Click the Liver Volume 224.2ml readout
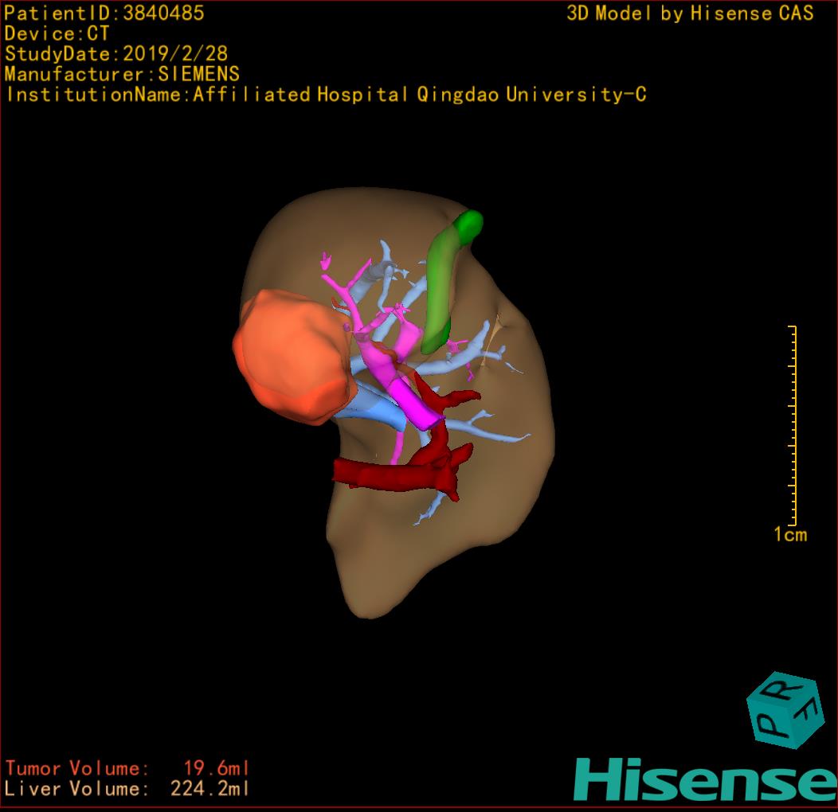 pos(127,789)
